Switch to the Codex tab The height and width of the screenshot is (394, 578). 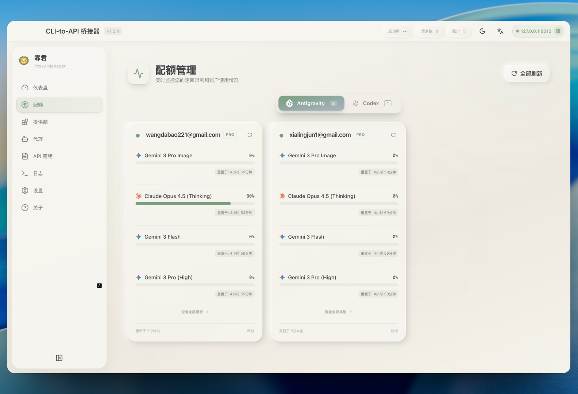[372, 103]
